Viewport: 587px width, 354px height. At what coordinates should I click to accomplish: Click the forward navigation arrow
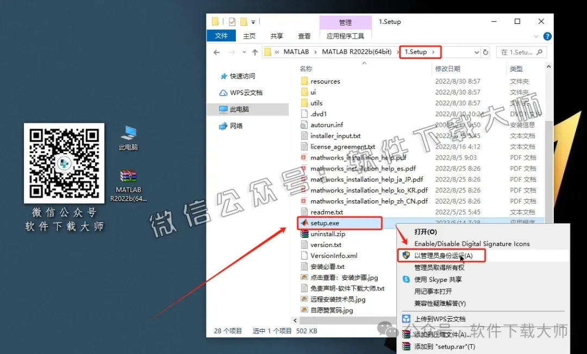pos(232,52)
